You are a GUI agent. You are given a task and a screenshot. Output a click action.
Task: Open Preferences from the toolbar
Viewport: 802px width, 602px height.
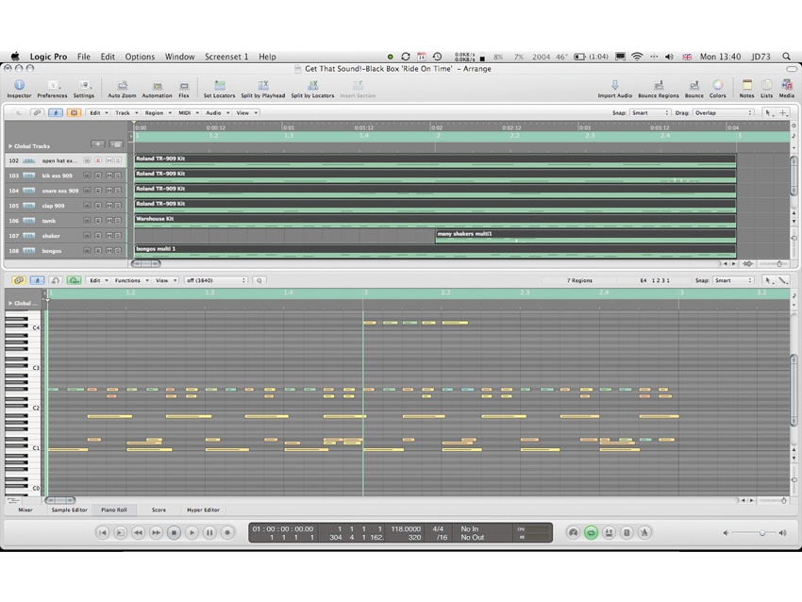click(x=52, y=88)
